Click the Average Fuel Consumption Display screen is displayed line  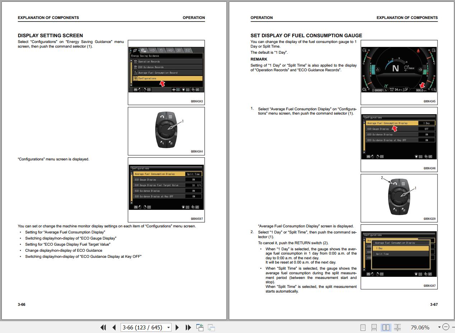click(x=306, y=226)
